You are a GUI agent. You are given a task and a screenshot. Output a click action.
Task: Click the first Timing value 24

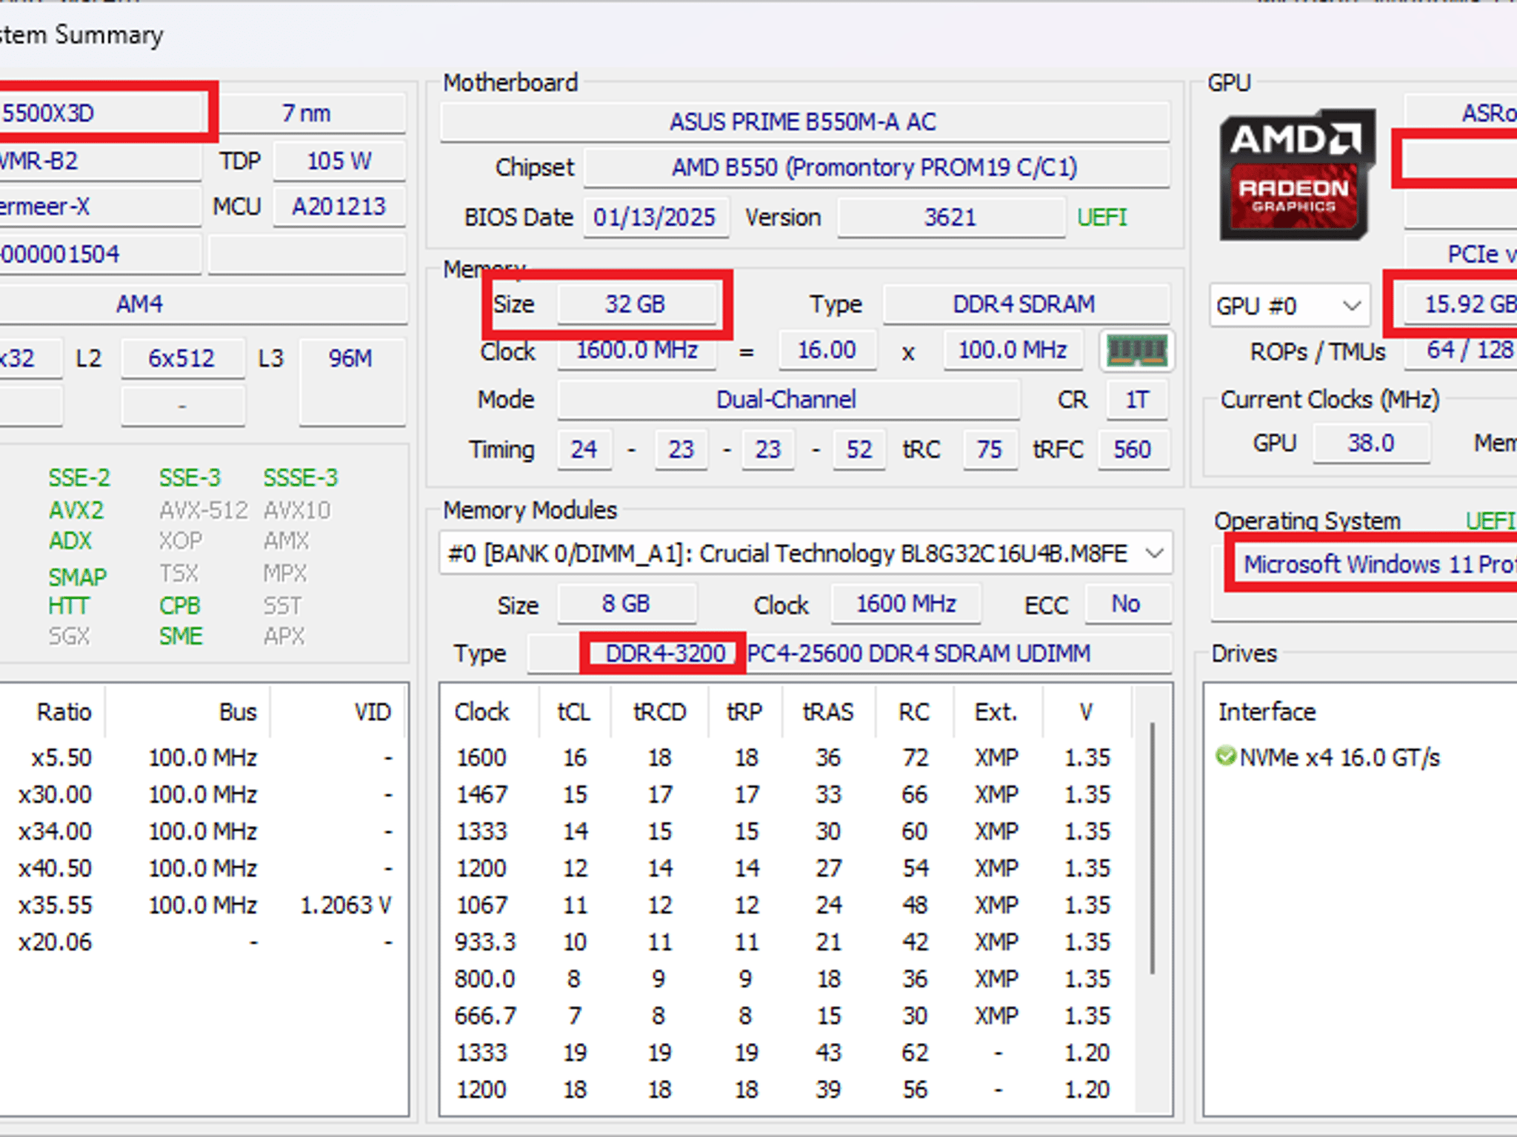[x=584, y=449]
